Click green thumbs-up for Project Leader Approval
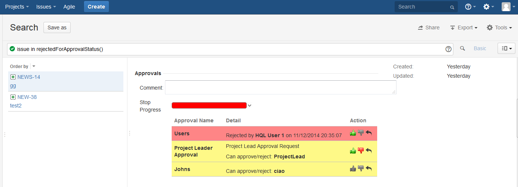The image size is (518, 187). (x=353, y=151)
